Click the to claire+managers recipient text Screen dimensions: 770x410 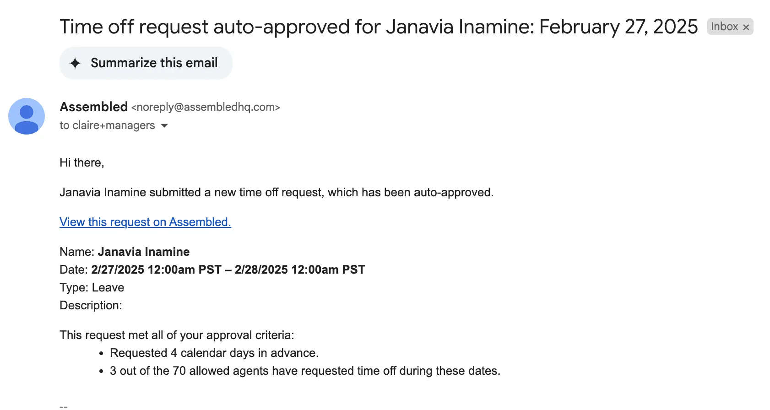coord(107,125)
